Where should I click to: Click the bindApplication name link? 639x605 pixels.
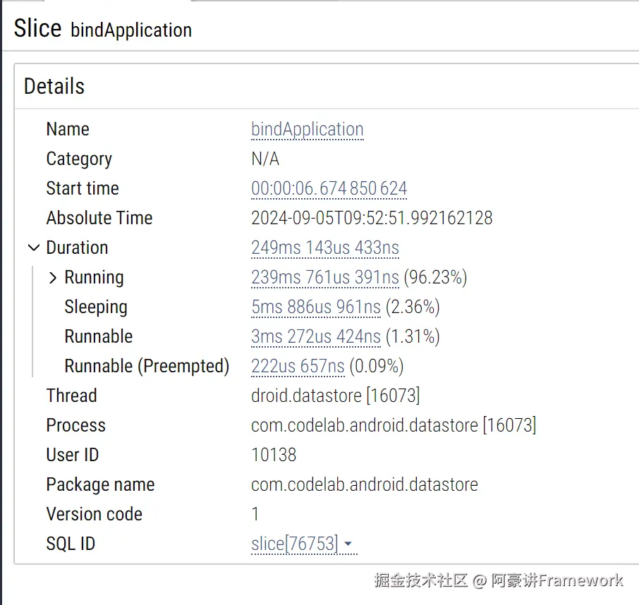click(308, 130)
